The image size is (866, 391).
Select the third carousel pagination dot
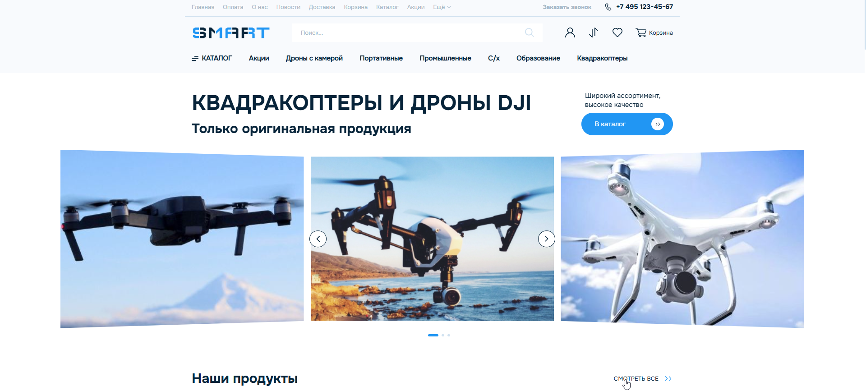(x=449, y=335)
